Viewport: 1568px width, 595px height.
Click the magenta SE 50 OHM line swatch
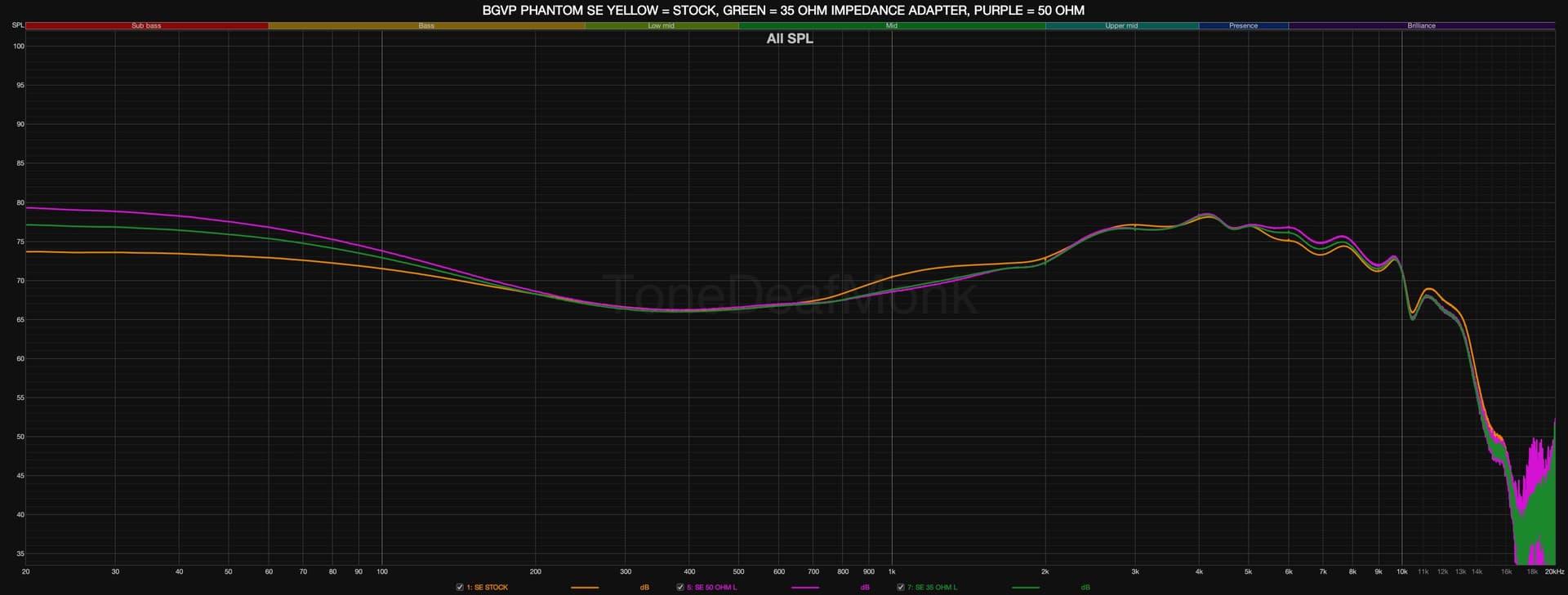(x=805, y=588)
